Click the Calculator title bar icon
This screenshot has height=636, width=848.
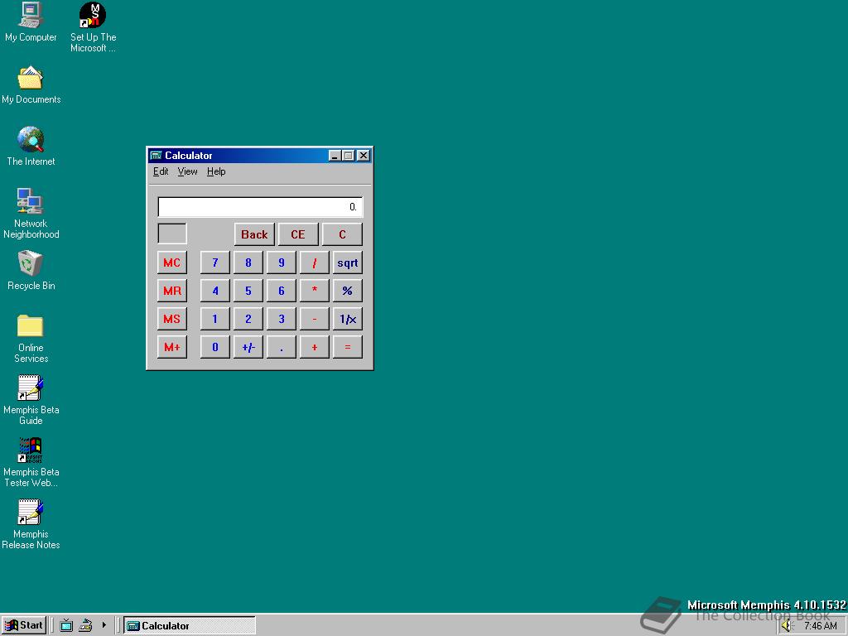coord(157,156)
